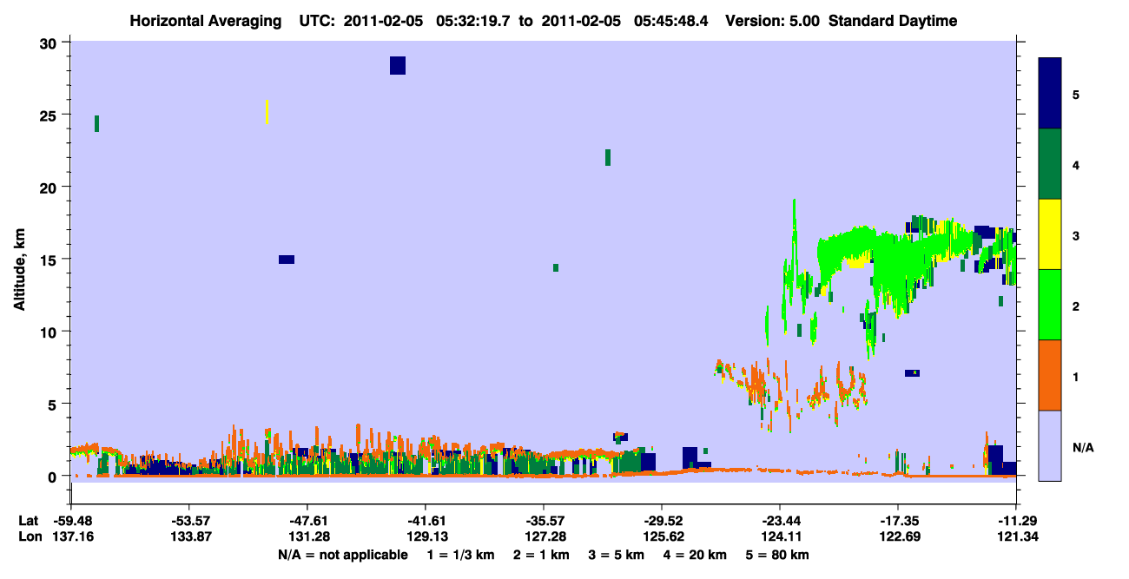Click the y-axis tick label 15

pos(50,260)
